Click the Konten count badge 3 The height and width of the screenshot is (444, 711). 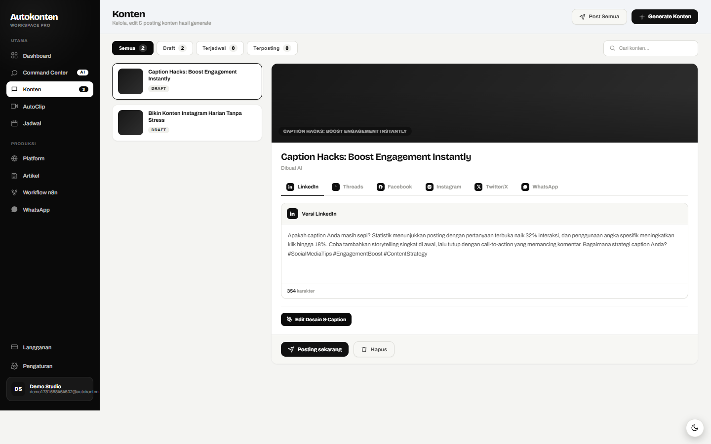[x=83, y=89]
